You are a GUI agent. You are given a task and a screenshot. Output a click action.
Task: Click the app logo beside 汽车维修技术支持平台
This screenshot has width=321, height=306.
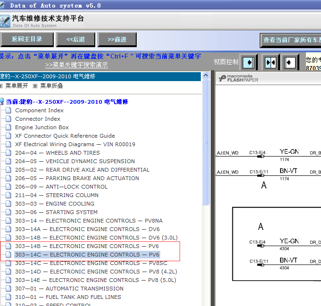pyautogui.click(x=5, y=21)
